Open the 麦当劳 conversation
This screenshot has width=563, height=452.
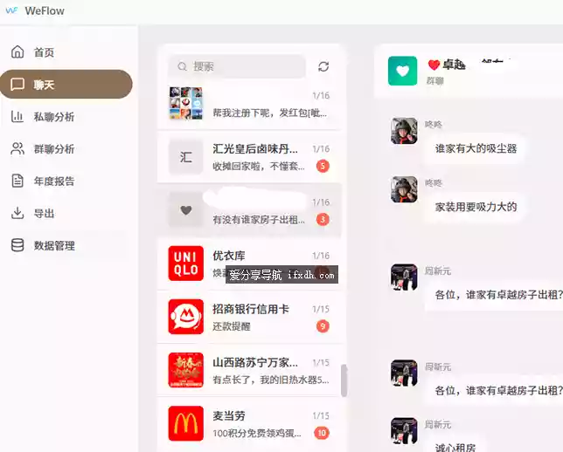[249, 424]
